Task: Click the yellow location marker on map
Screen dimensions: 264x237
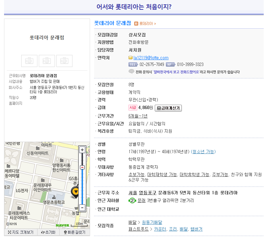Action: 76,192
